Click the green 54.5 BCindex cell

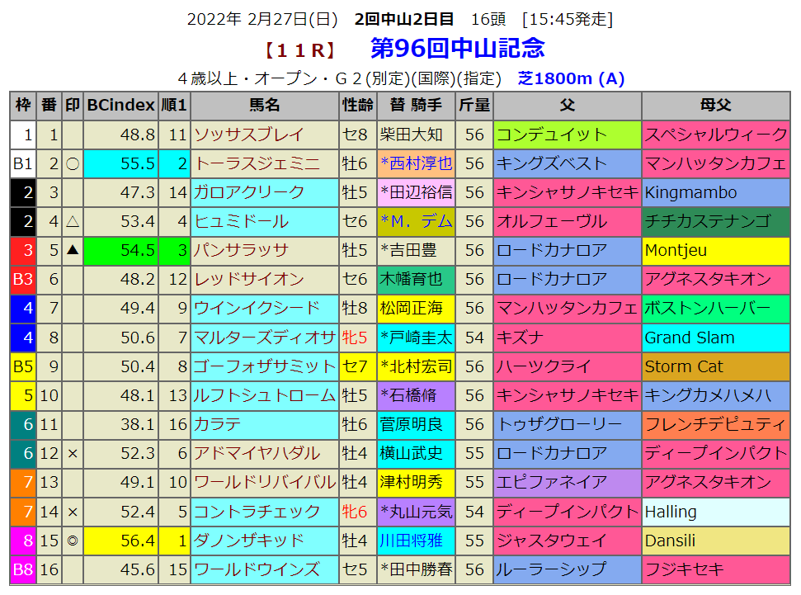pyautogui.click(x=121, y=251)
